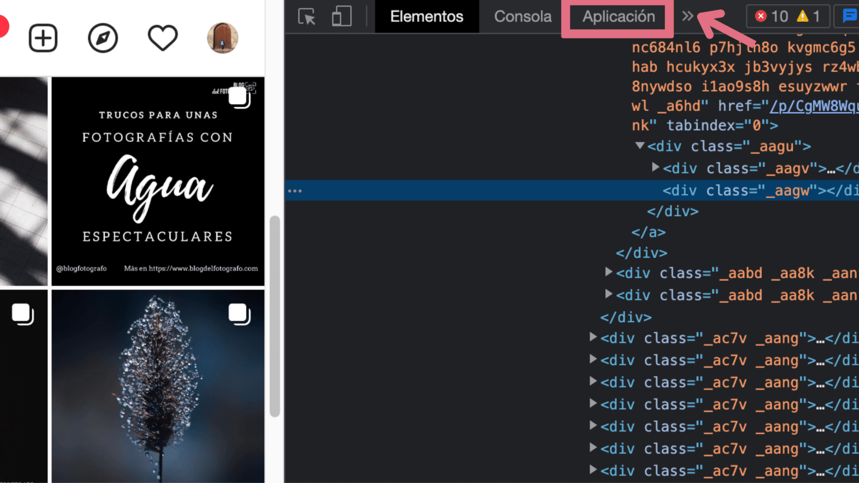Click the carousel icon on plant post
Viewport: 859px width, 483px height.
click(239, 314)
